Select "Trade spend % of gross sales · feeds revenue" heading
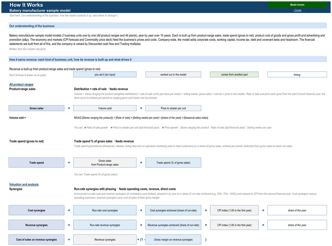The width and height of the screenshot is (332, 246). [104, 141]
